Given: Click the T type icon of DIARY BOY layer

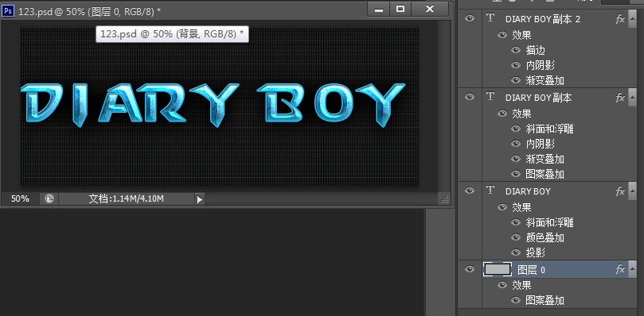Looking at the screenshot, I should [x=490, y=191].
